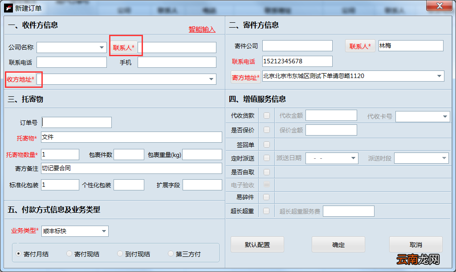Click the 一、收件方信息 section heading

[33, 25]
